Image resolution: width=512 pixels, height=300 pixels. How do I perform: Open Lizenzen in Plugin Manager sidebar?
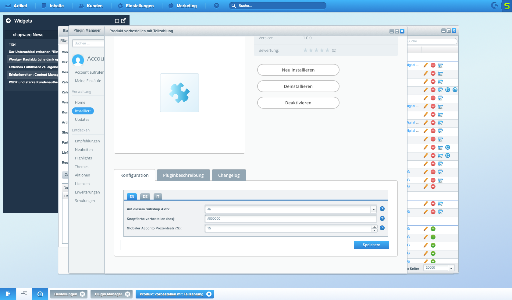pyautogui.click(x=82, y=184)
